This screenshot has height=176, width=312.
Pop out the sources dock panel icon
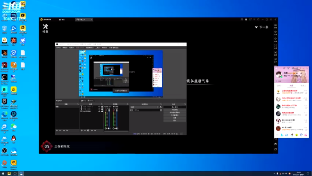coord(102,104)
